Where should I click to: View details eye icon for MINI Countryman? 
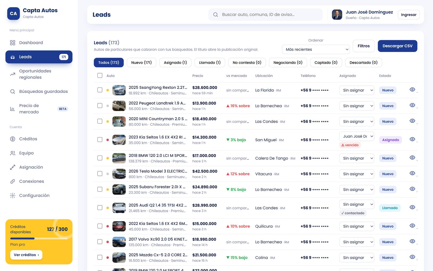click(x=412, y=121)
